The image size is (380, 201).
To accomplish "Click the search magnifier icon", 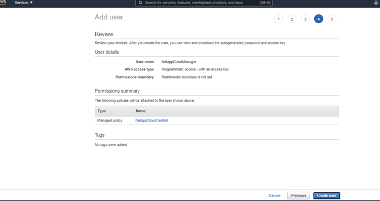I will 140,3.
